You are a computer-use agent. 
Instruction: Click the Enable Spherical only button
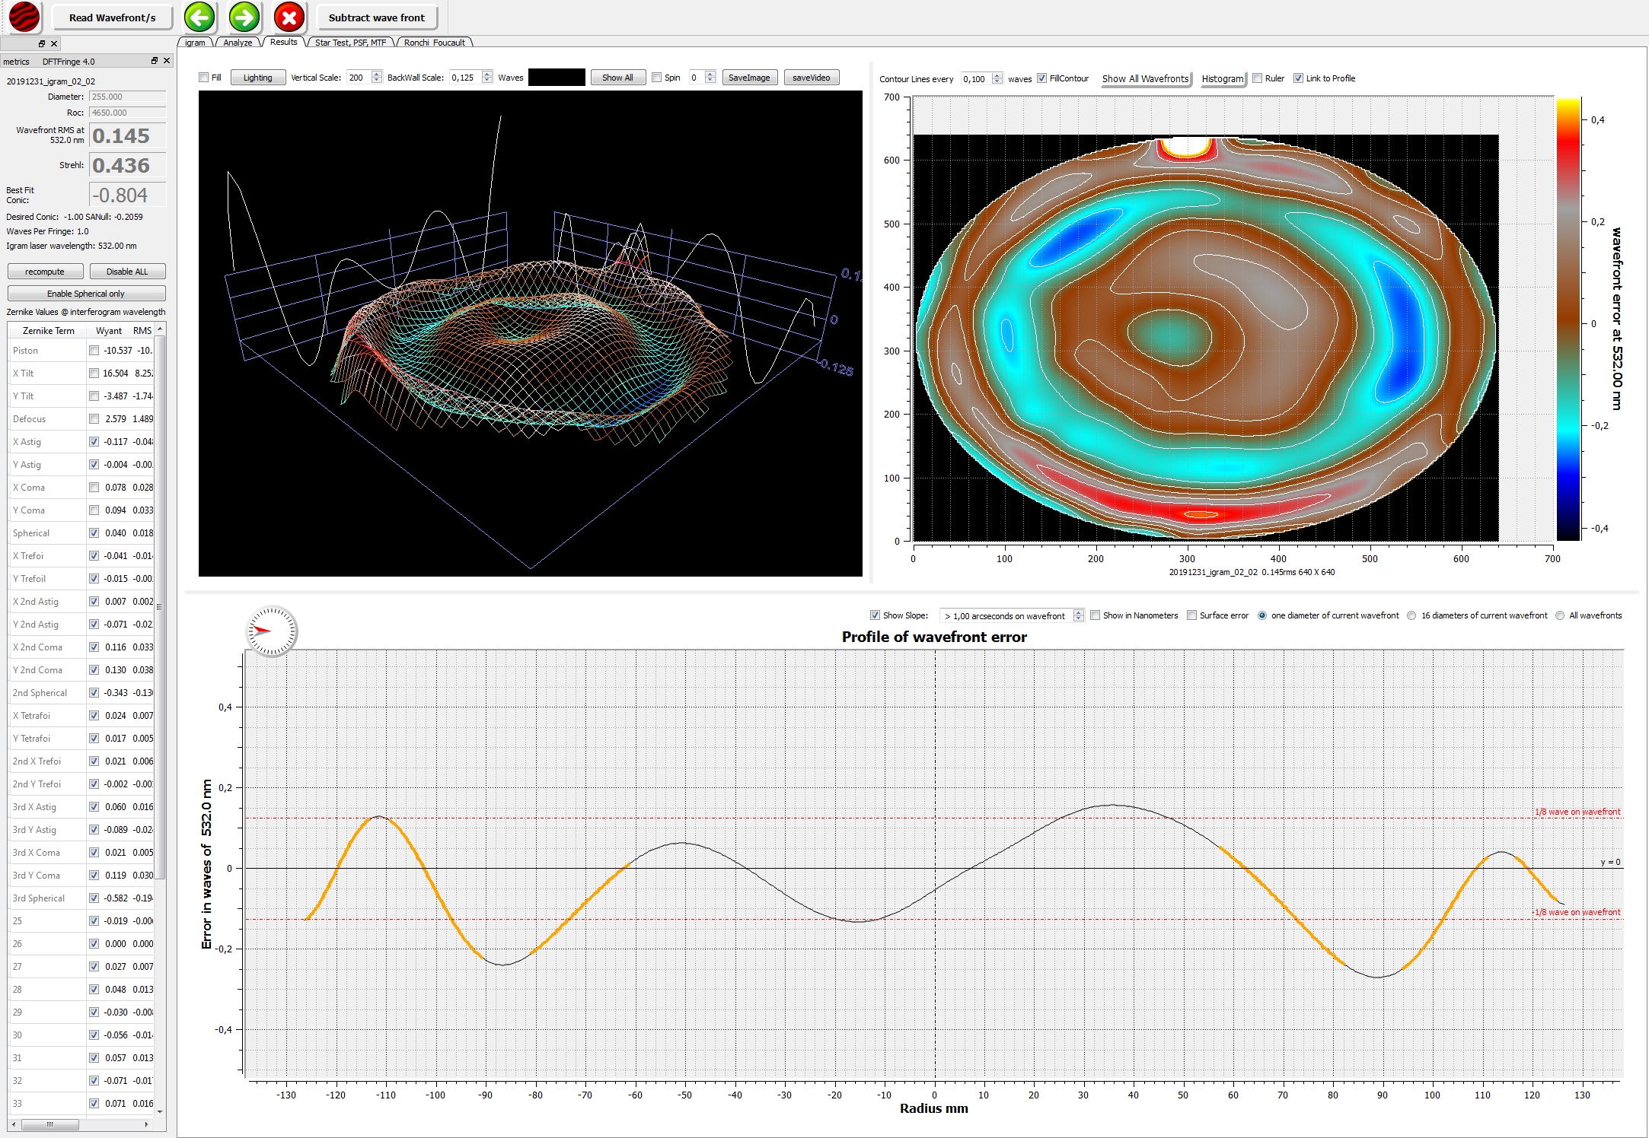tap(86, 294)
